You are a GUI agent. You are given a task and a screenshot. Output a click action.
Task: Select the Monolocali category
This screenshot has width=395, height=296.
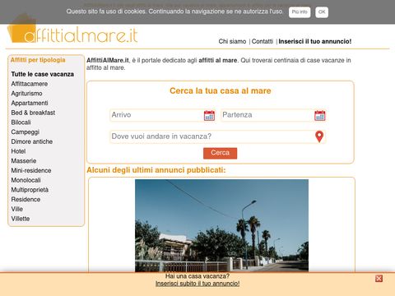point(26,180)
